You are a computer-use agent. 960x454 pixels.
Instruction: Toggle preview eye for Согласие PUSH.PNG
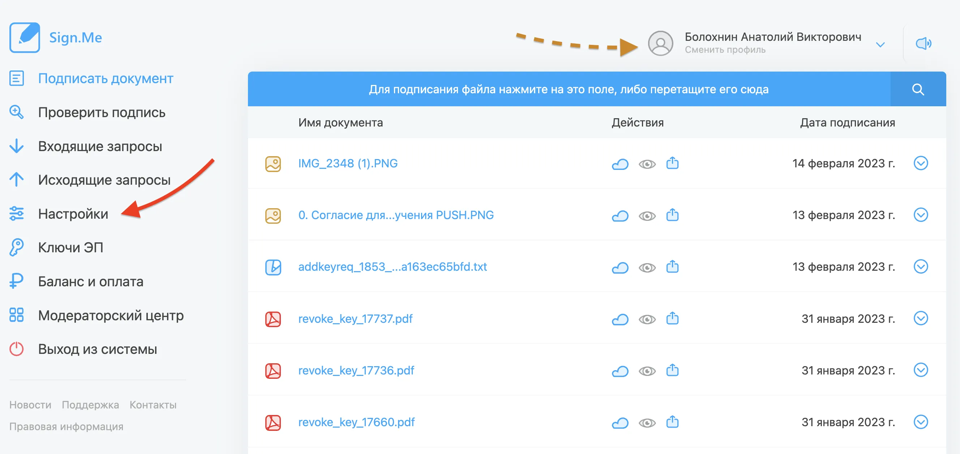[647, 216]
